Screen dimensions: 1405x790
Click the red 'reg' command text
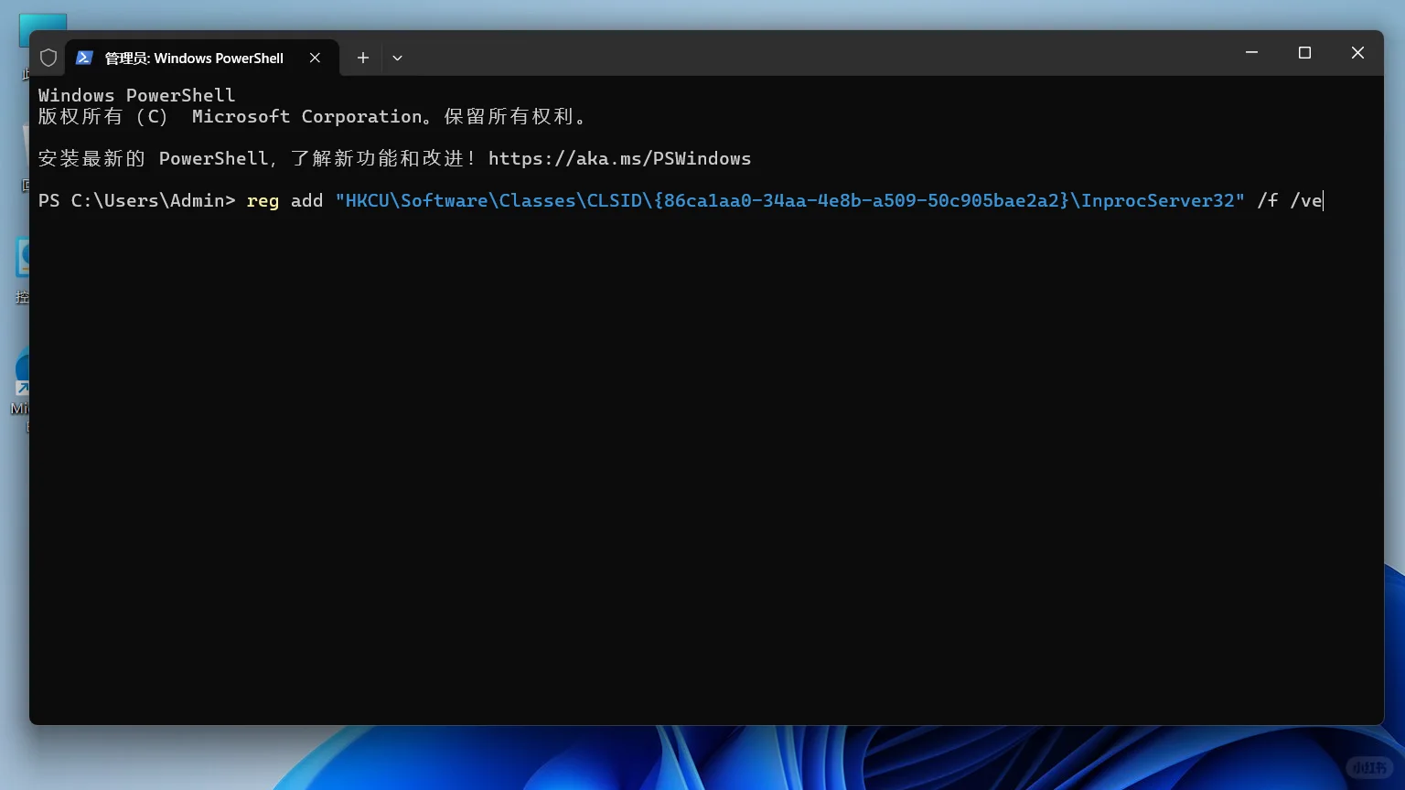pos(263,200)
